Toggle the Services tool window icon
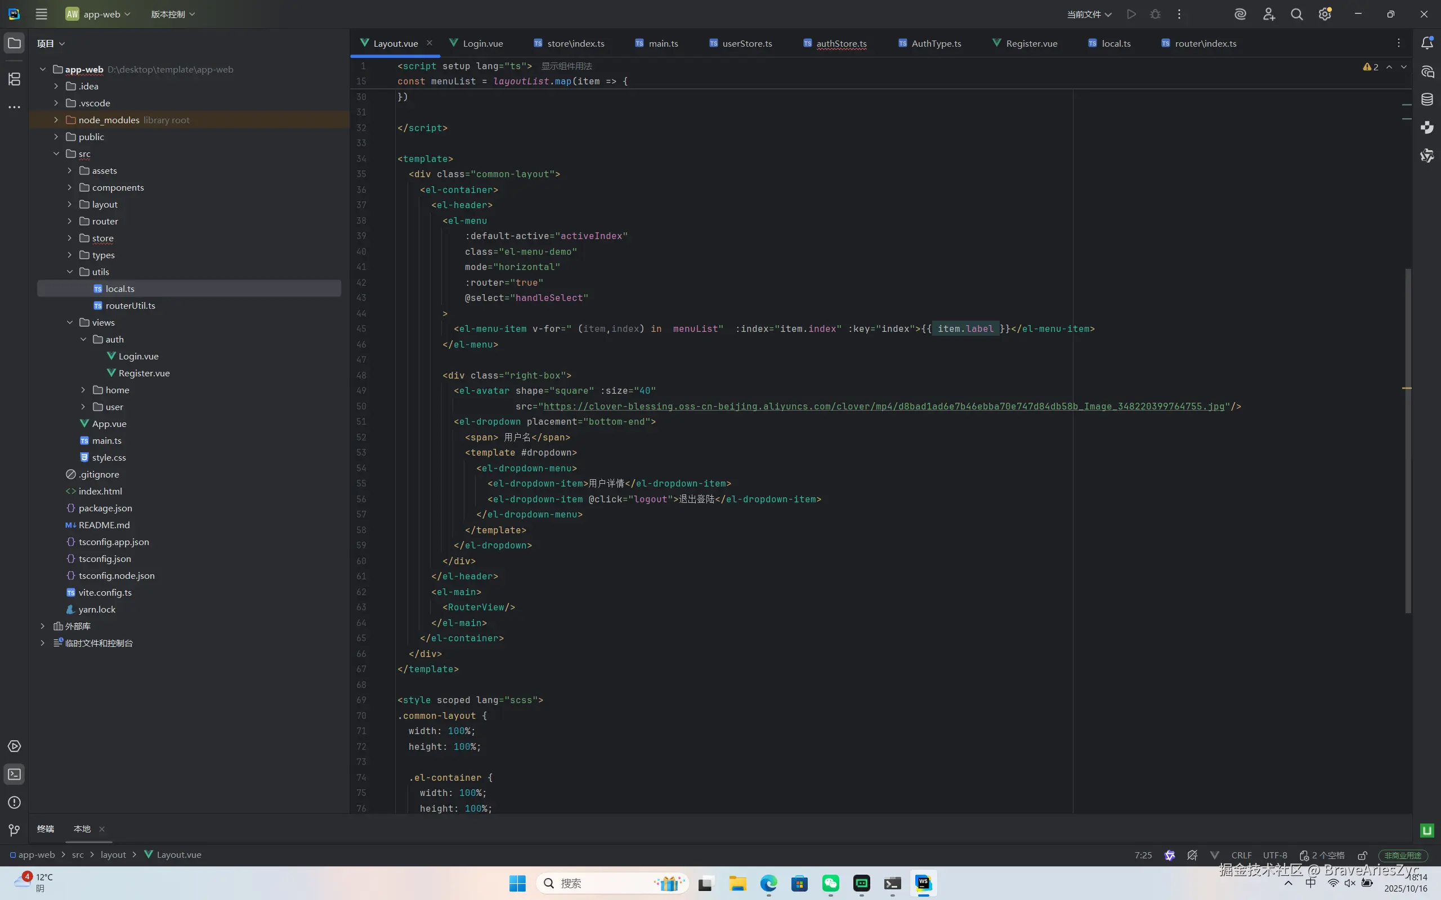 (x=14, y=746)
